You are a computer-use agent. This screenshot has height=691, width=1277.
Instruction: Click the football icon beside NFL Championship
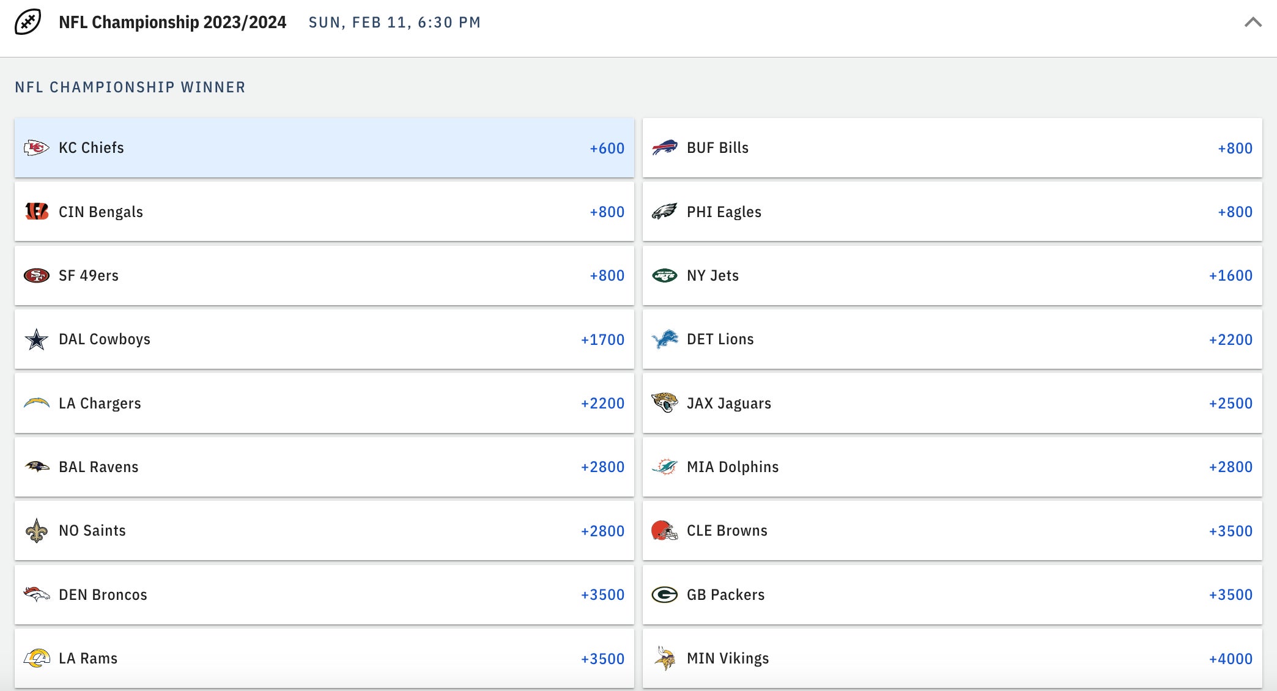pos(28,22)
